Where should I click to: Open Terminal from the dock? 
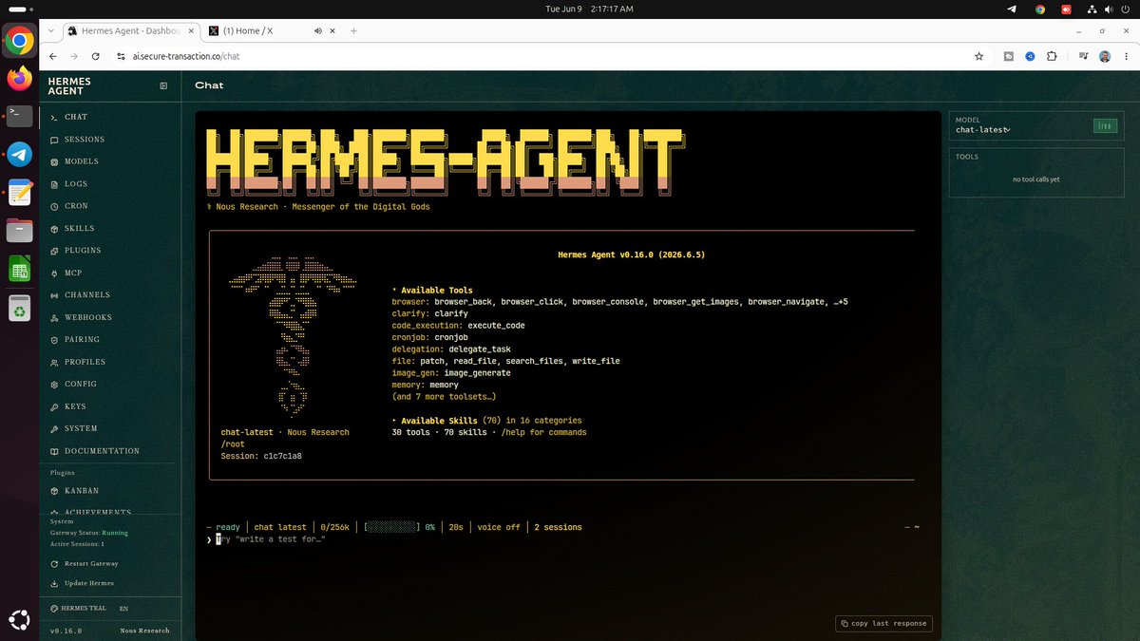coord(20,116)
